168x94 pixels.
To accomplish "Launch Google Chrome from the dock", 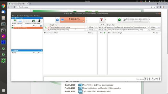I will 3,6.
